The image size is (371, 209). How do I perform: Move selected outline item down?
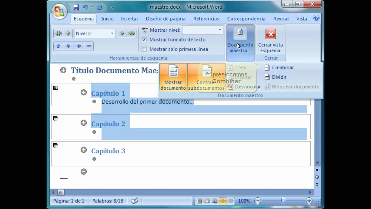68,46
